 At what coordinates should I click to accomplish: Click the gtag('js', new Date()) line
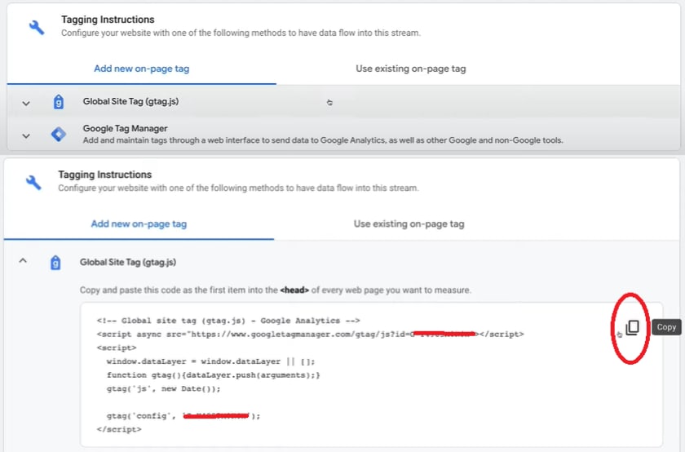pyautogui.click(x=163, y=388)
